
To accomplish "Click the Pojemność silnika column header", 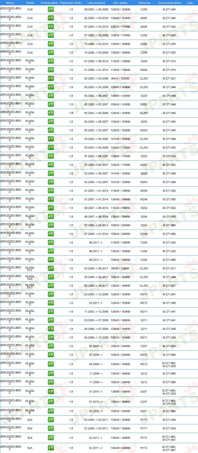I will click(x=71, y=3).
